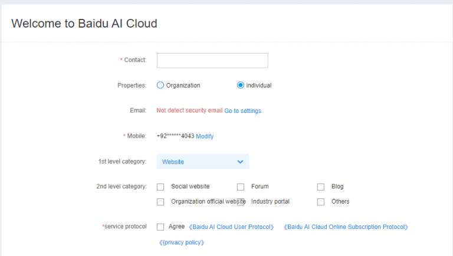Check the Forum checkbox

click(241, 187)
